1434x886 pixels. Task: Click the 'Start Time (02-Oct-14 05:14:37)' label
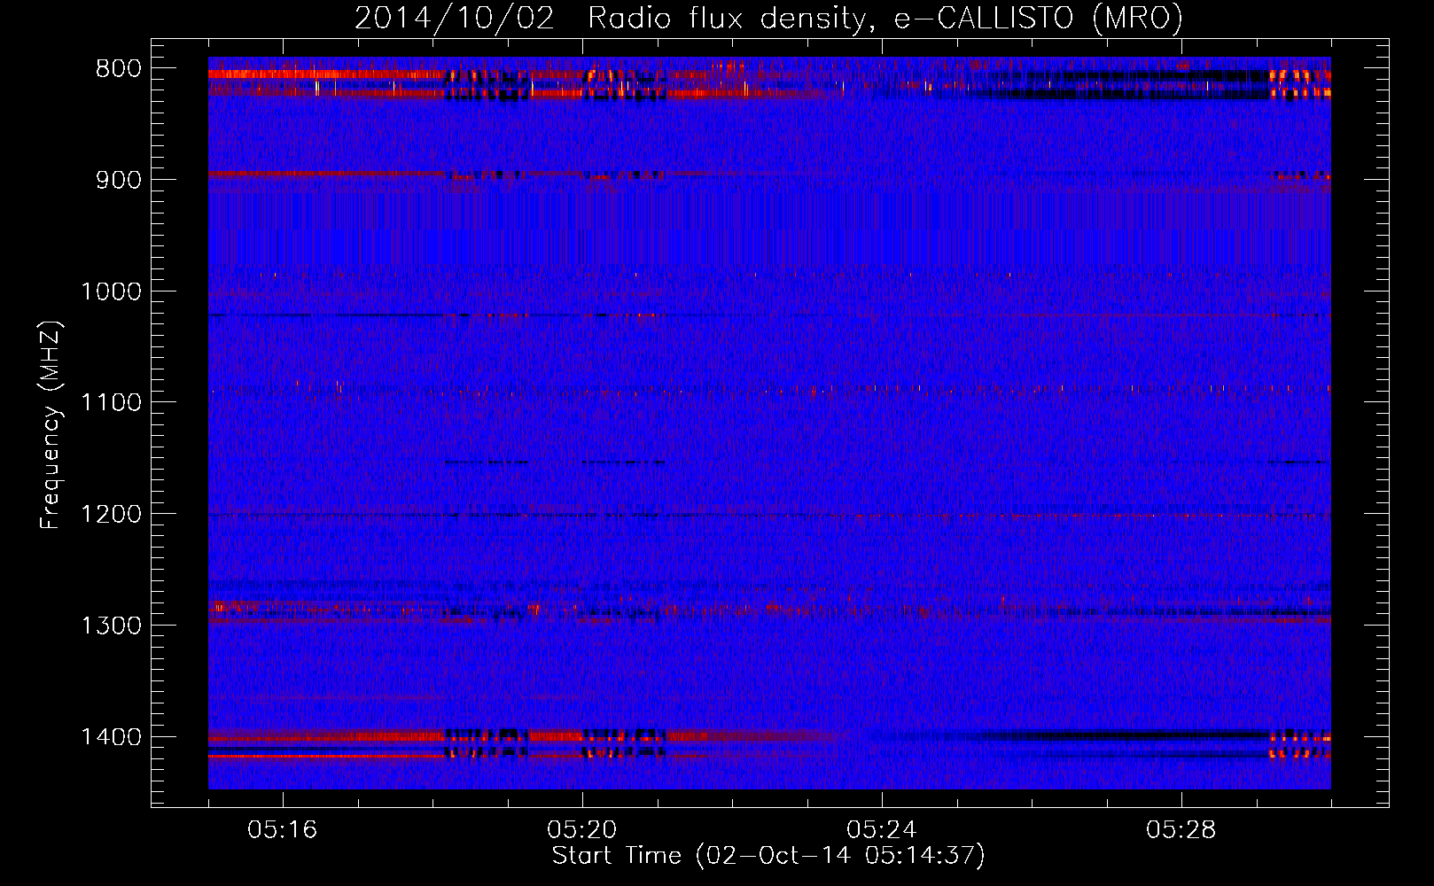click(x=768, y=856)
